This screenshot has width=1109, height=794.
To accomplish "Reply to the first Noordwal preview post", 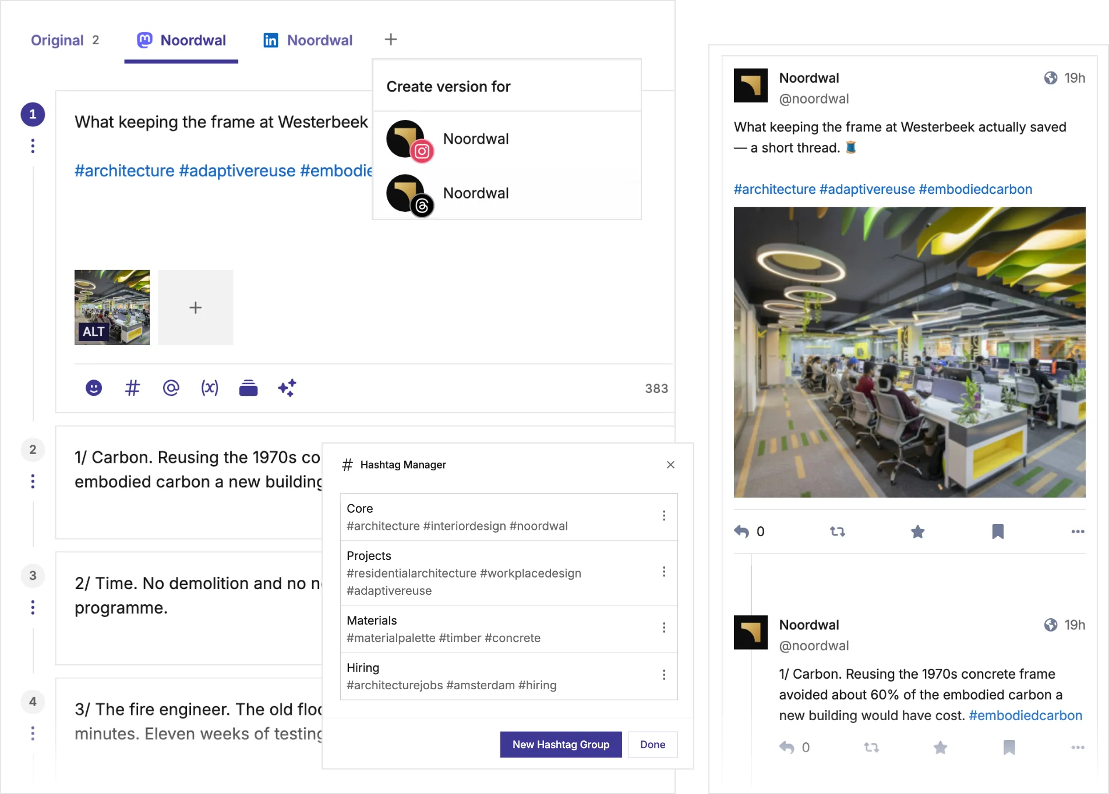I will [x=741, y=531].
